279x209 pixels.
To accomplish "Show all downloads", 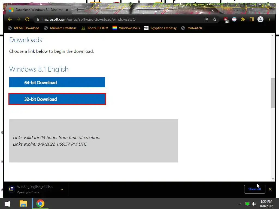I will pyautogui.click(x=255, y=189).
